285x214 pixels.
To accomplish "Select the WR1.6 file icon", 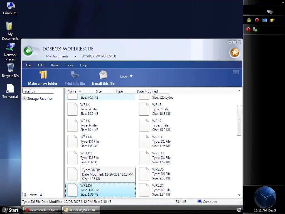I will pyautogui.click(x=72, y=125).
